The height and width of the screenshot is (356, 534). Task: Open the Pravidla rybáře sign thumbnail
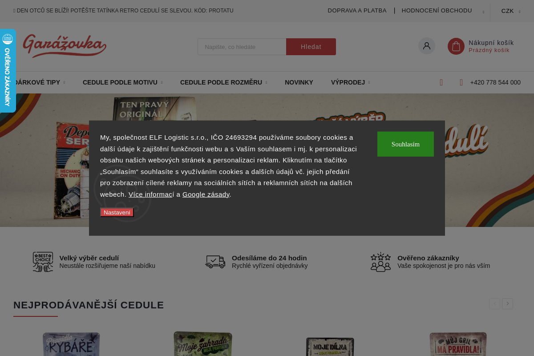[x=71, y=344]
